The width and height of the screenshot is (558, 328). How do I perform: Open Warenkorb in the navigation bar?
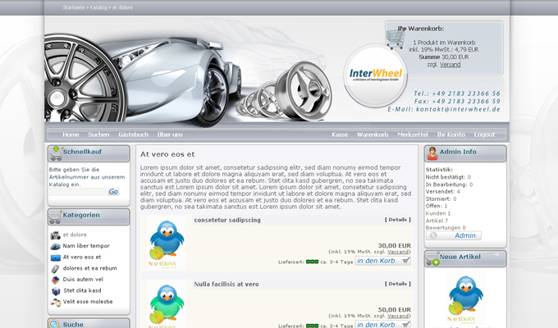click(x=373, y=134)
